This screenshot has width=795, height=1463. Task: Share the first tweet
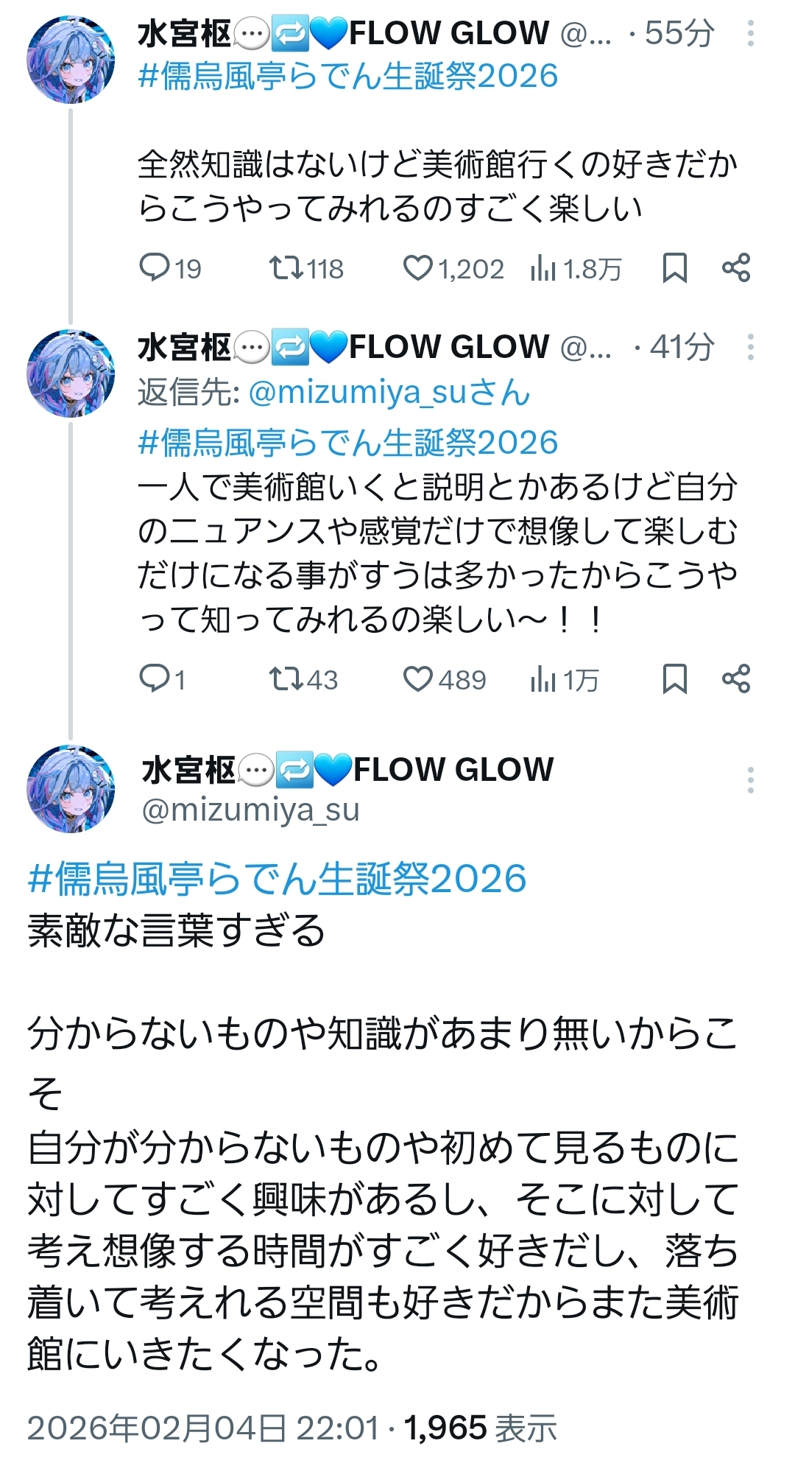click(x=735, y=267)
